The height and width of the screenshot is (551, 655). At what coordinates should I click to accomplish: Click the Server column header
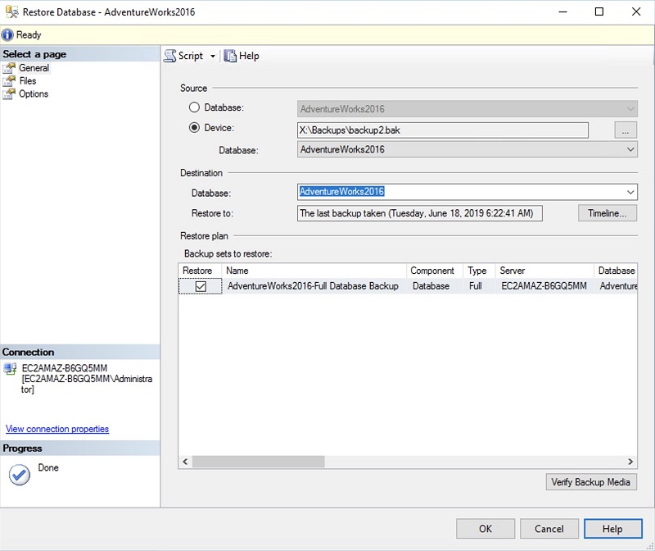(x=544, y=271)
